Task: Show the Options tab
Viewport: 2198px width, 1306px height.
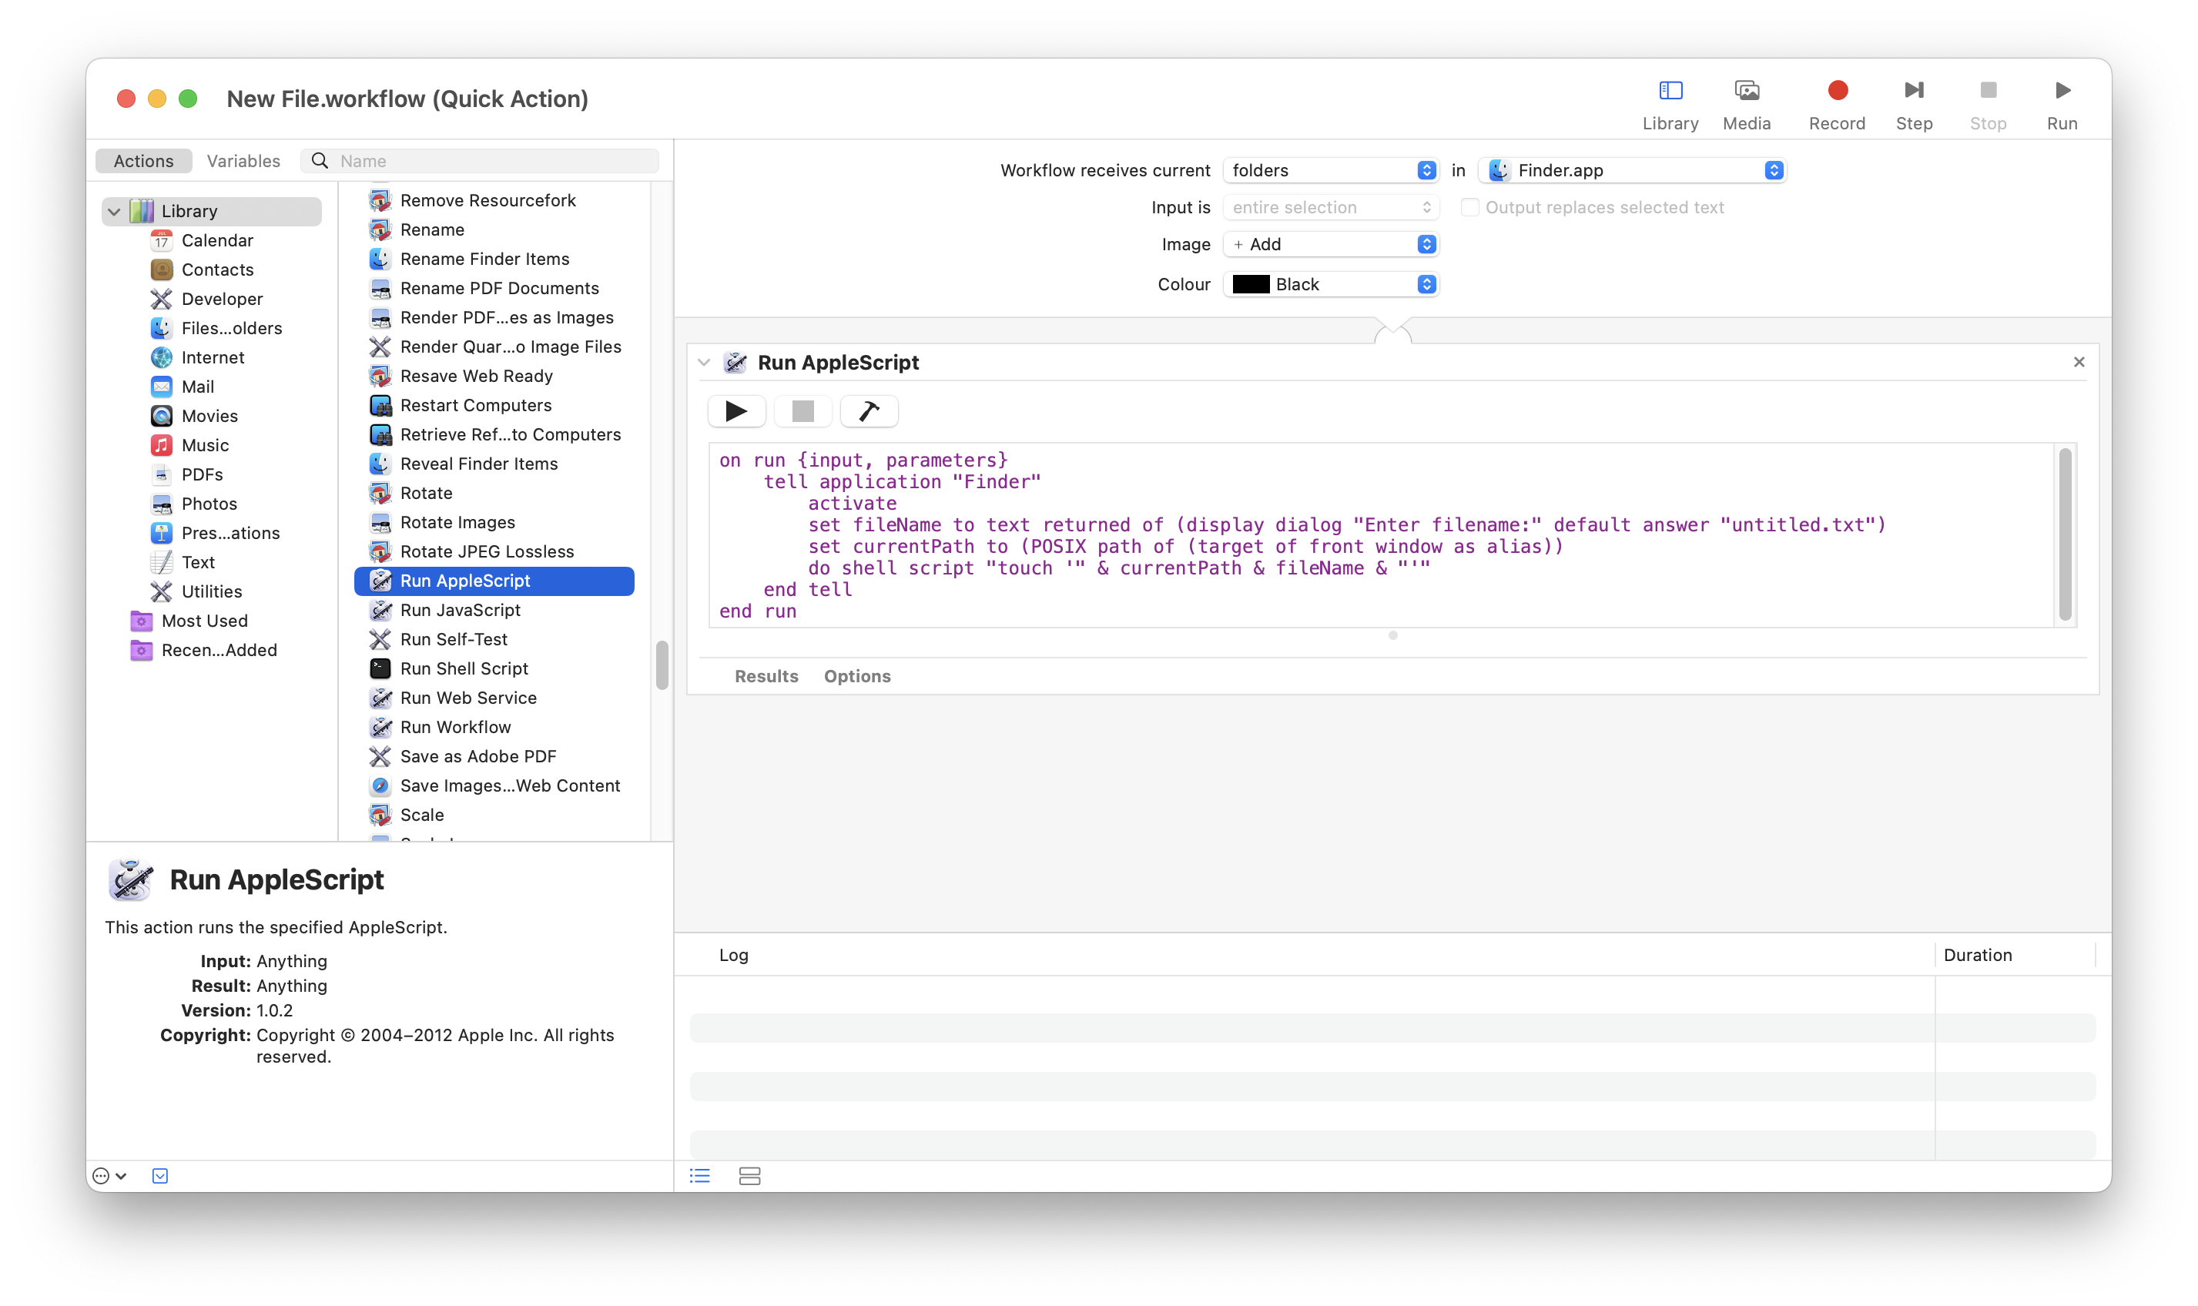Action: (x=857, y=676)
